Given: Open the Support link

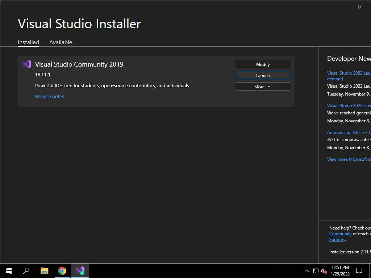Looking at the screenshot, I should [x=337, y=240].
